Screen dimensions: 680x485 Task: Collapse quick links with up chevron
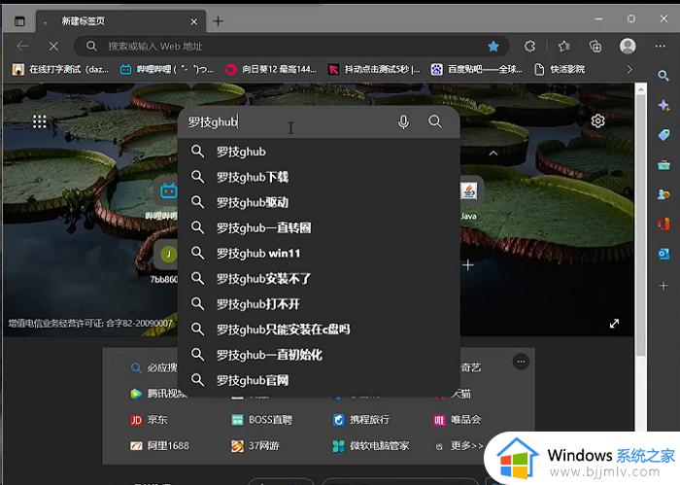pos(493,154)
